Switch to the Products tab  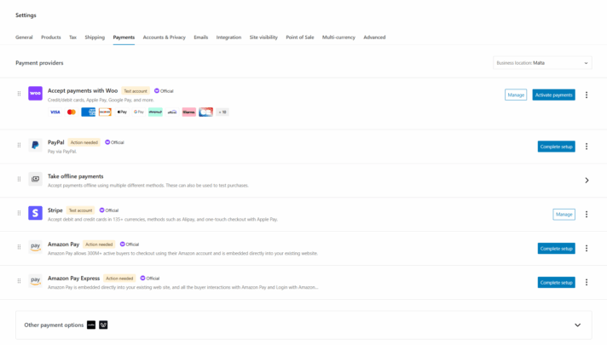pyautogui.click(x=50, y=37)
